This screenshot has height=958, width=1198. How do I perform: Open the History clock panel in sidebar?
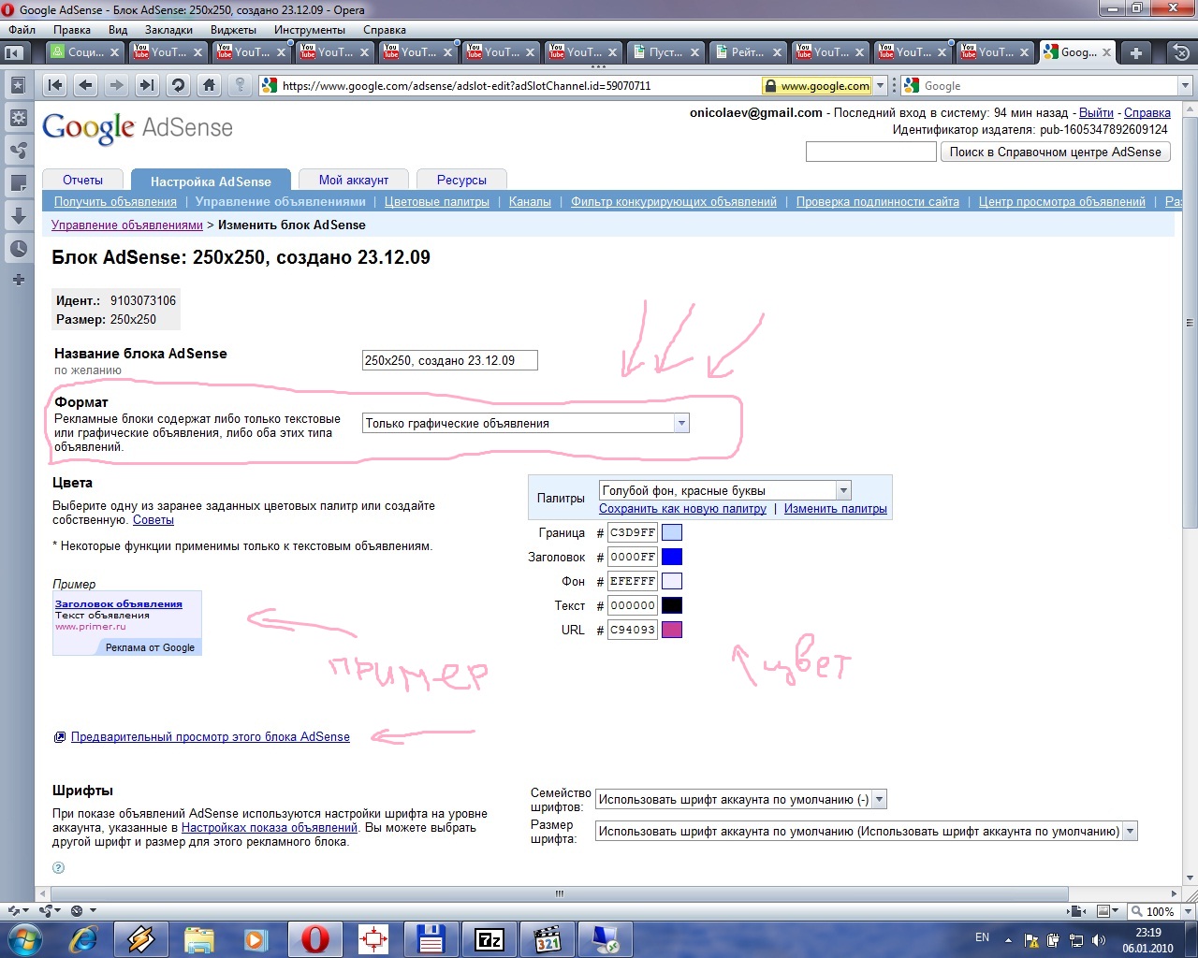[18, 249]
